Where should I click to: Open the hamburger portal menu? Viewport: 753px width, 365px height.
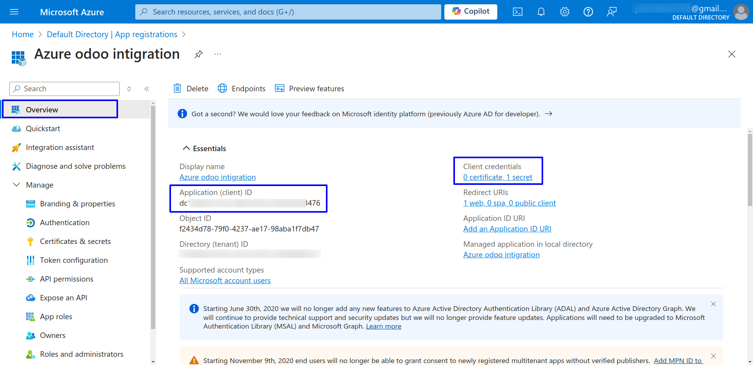[14, 12]
